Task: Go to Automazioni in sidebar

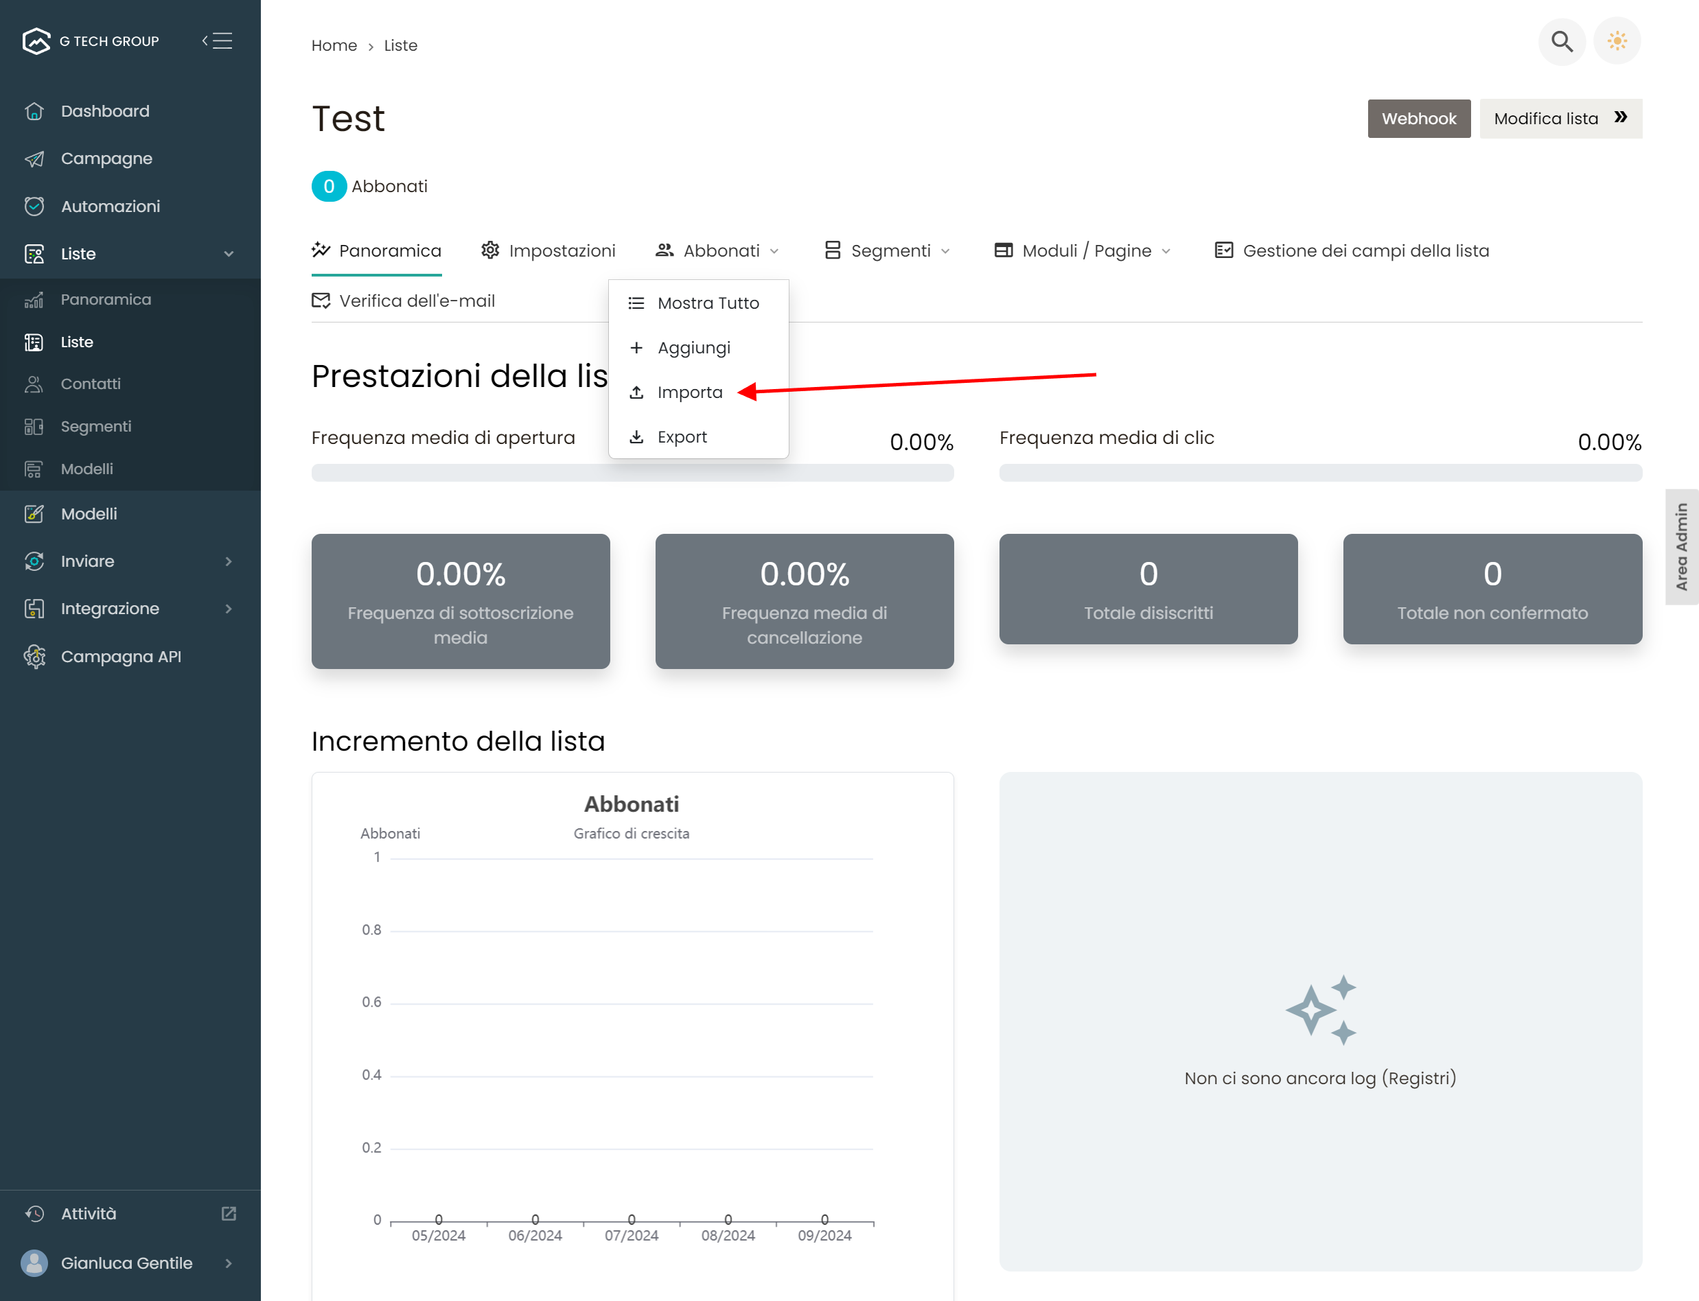Action: tap(110, 206)
